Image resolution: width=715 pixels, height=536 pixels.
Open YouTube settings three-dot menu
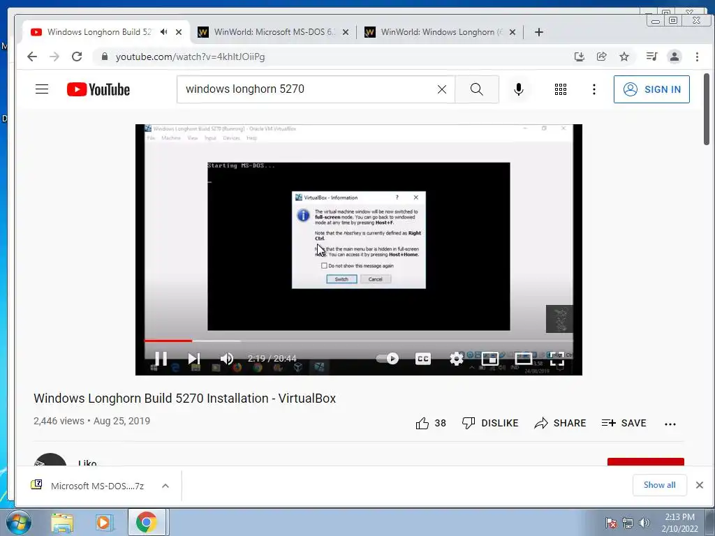pos(594,89)
